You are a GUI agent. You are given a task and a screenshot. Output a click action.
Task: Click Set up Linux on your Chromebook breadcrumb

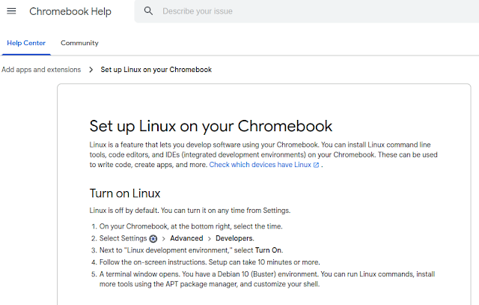(x=156, y=70)
